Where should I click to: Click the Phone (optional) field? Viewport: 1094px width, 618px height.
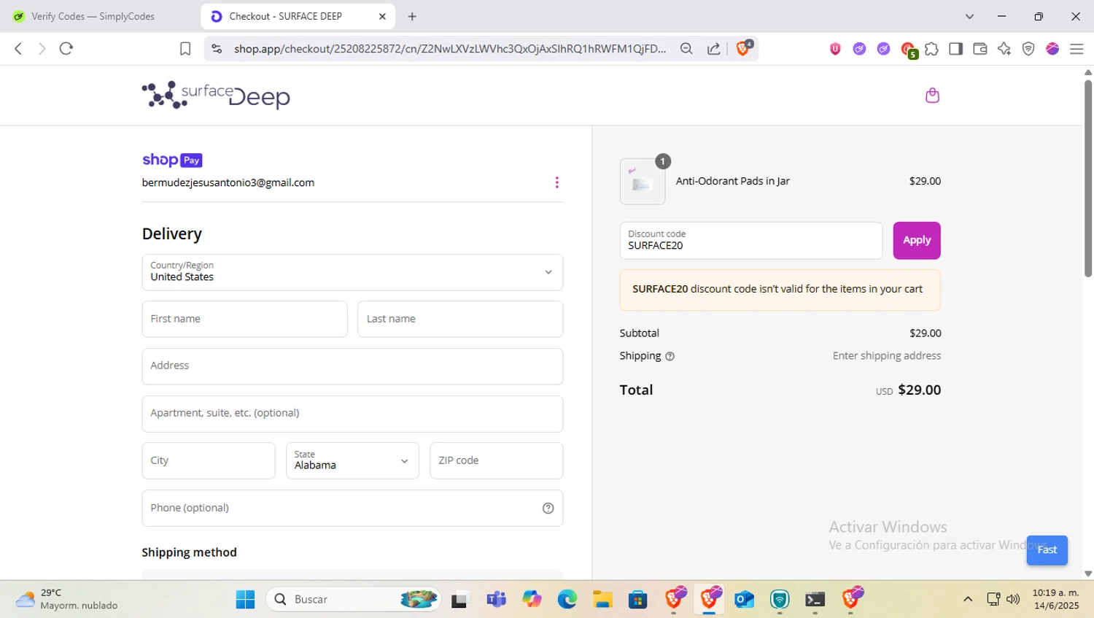pos(352,508)
